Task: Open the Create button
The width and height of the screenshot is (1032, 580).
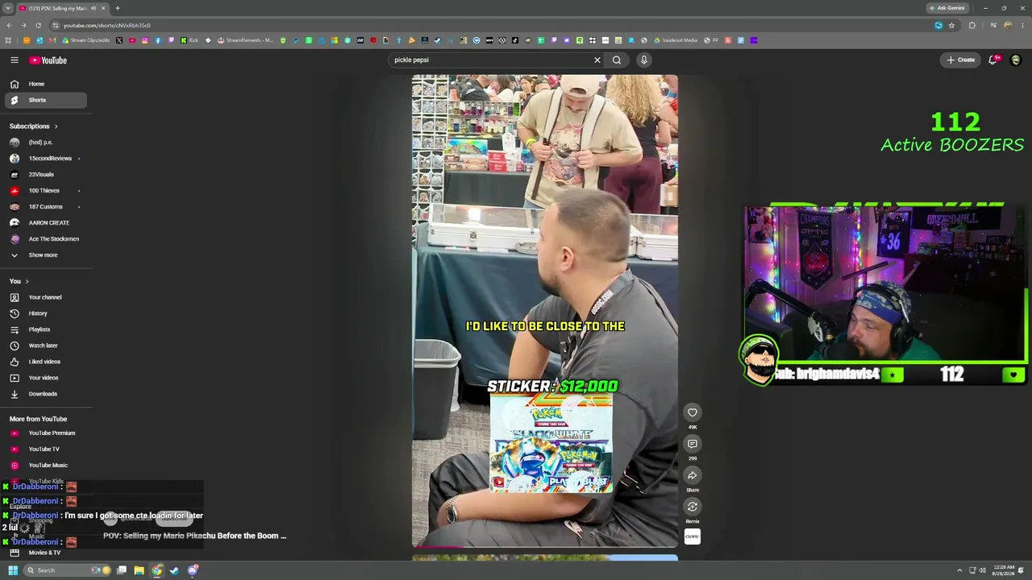Action: coord(961,60)
